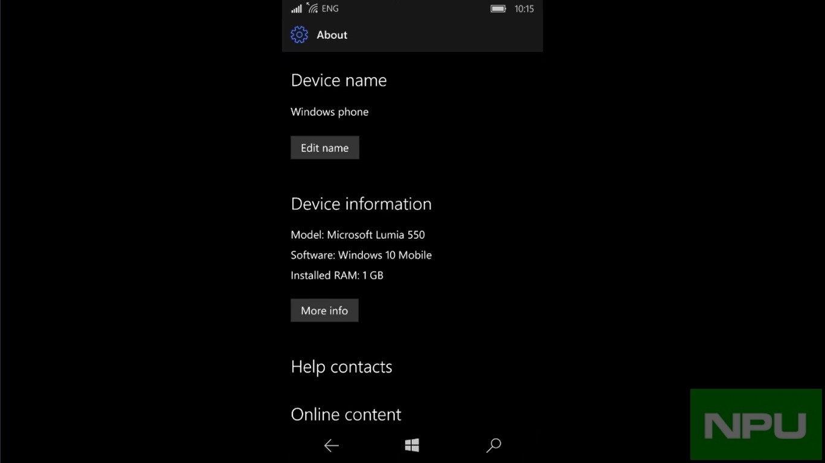Click the Settings gear icon

click(x=299, y=35)
